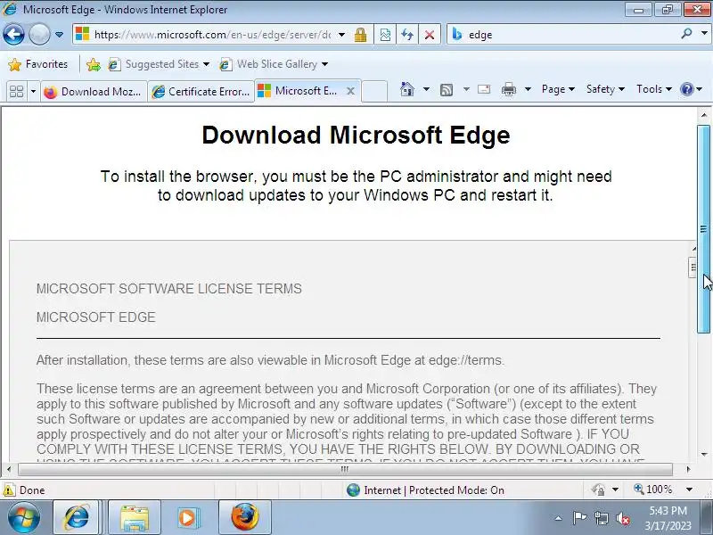Open Action Center flag icon

[580, 518]
